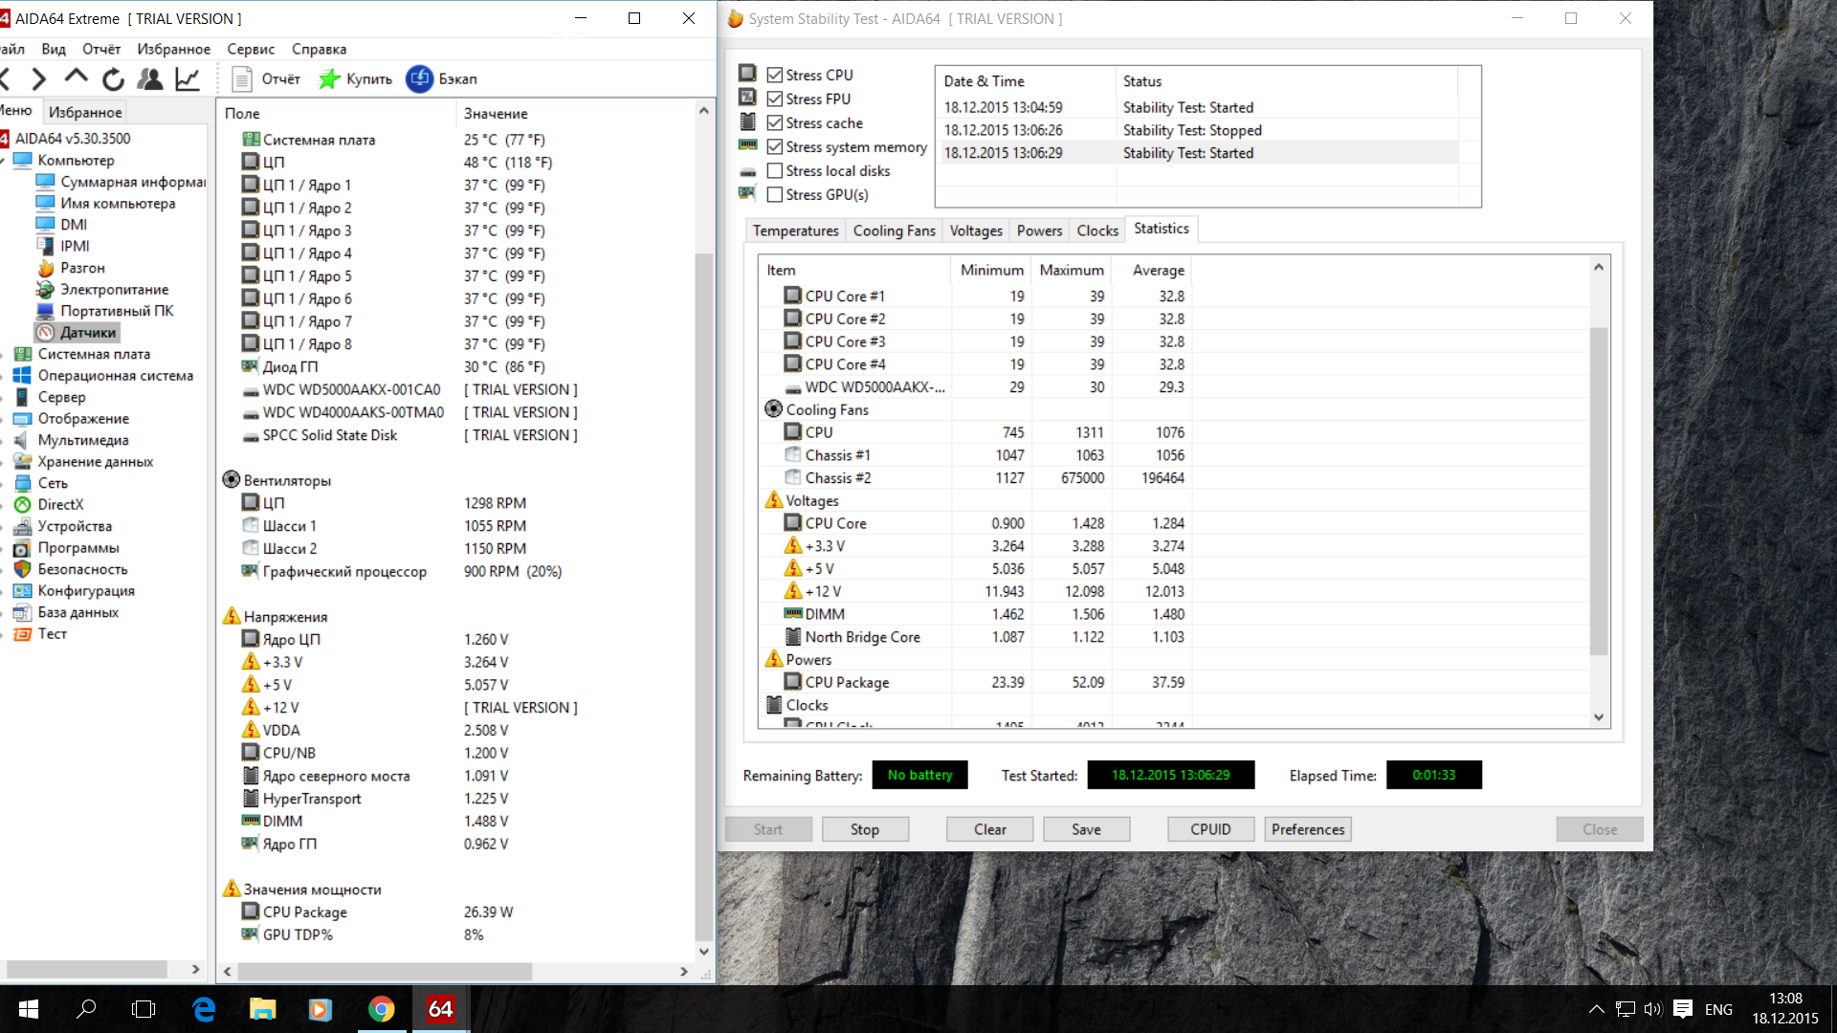Open Бэкап backup icon in toolbar
This screenshot has width=1837, height=1033.
click(x=419, y=79)
